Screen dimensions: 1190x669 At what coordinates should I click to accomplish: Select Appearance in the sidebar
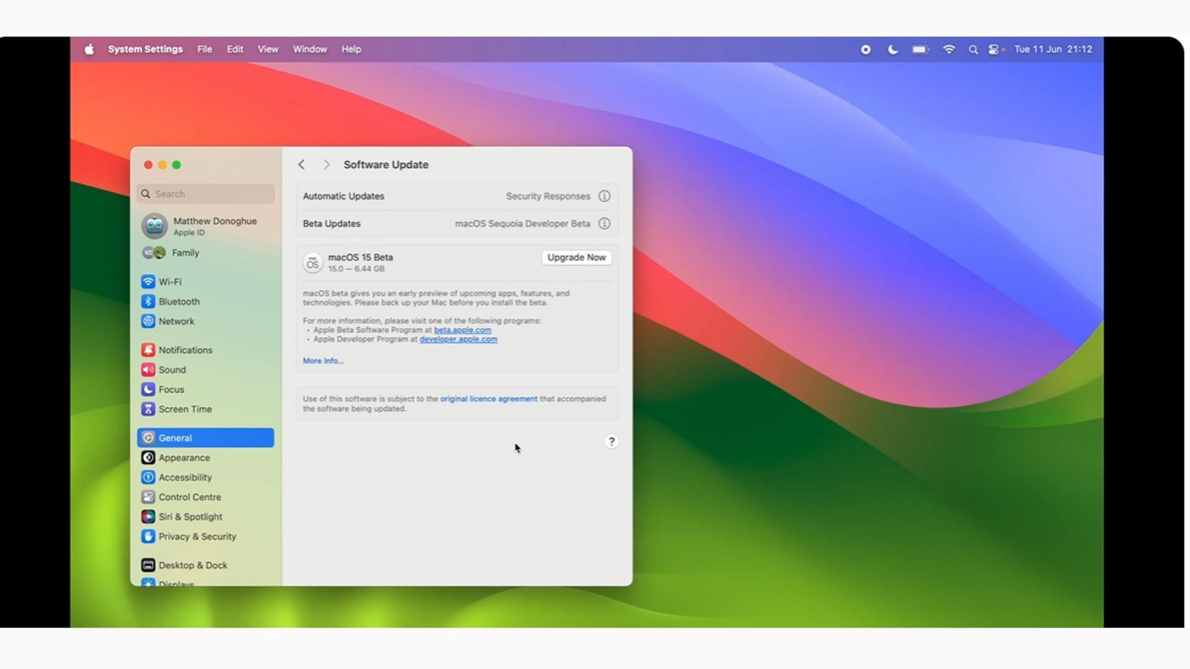click(x=206, y=458)
